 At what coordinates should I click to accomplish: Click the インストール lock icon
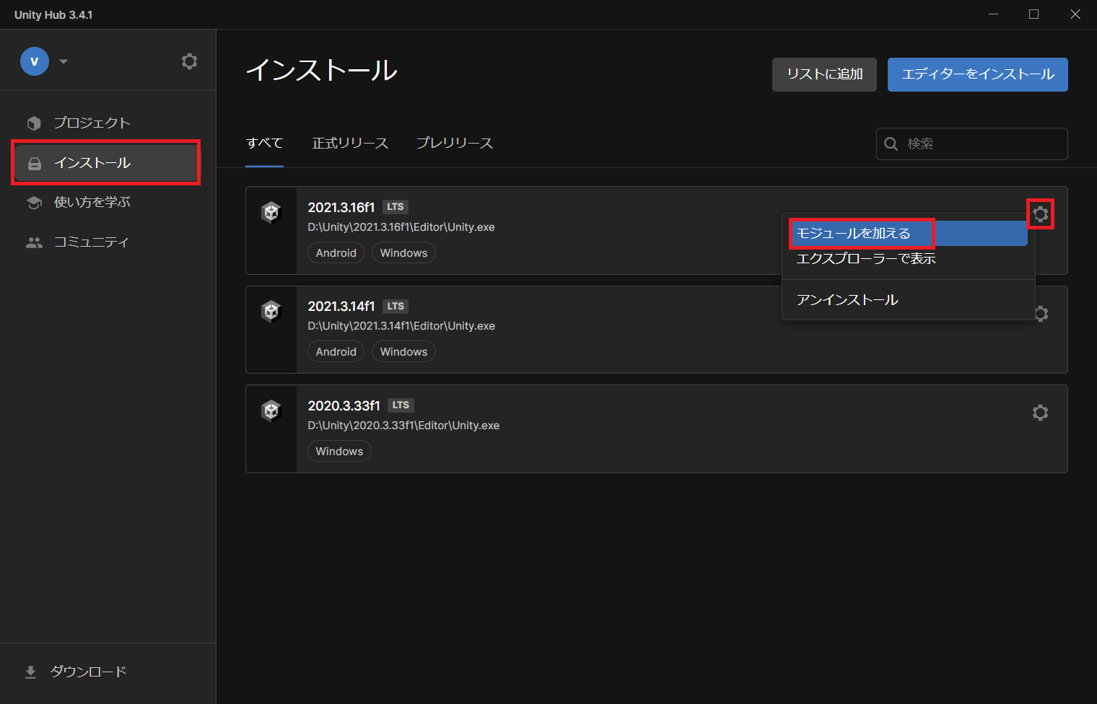(34, 164)
